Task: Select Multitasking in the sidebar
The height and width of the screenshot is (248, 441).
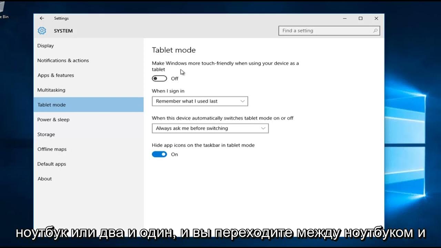Action: pyautogui.click(x=89, y=90)
